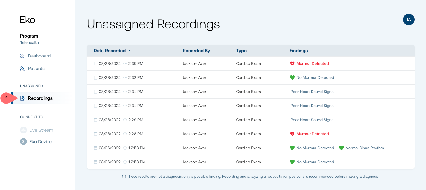Expand the Program dropdown
The image size is (426, 190).
[42, 36]
